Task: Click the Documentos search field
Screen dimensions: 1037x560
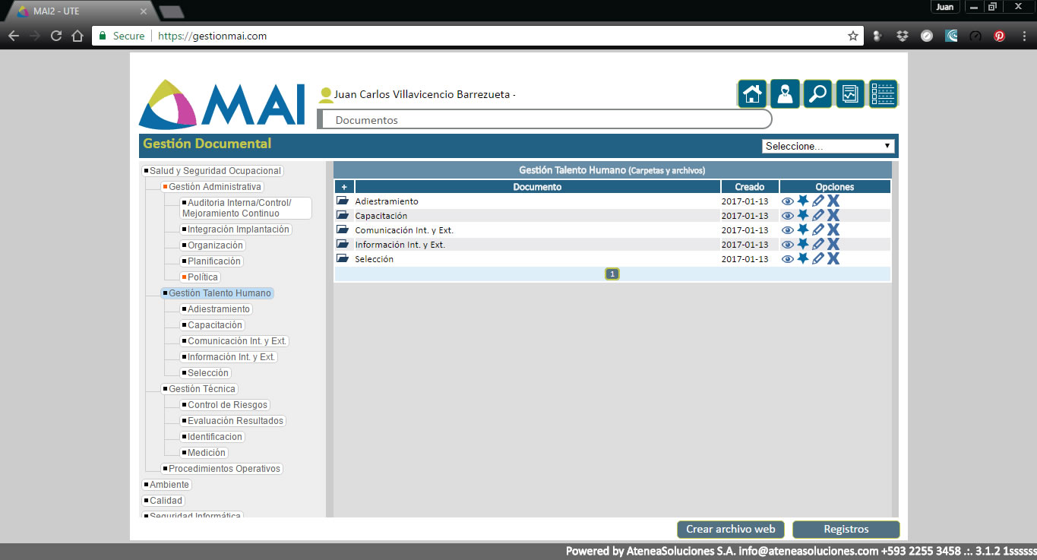Action: click(x=545, y=120)
